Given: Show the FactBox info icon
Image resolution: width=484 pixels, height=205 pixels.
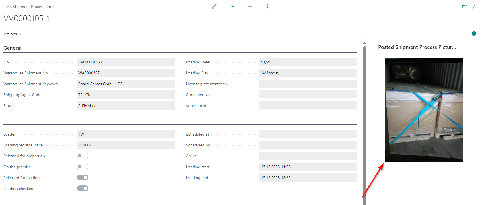Looking at the screenshot, I should click(474, 34).
